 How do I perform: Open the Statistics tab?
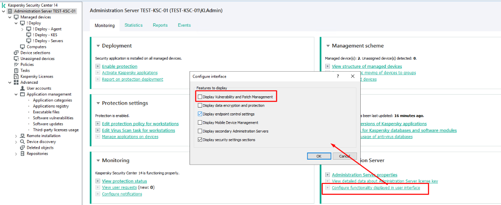pyautogui.click(x=134, y=25)
